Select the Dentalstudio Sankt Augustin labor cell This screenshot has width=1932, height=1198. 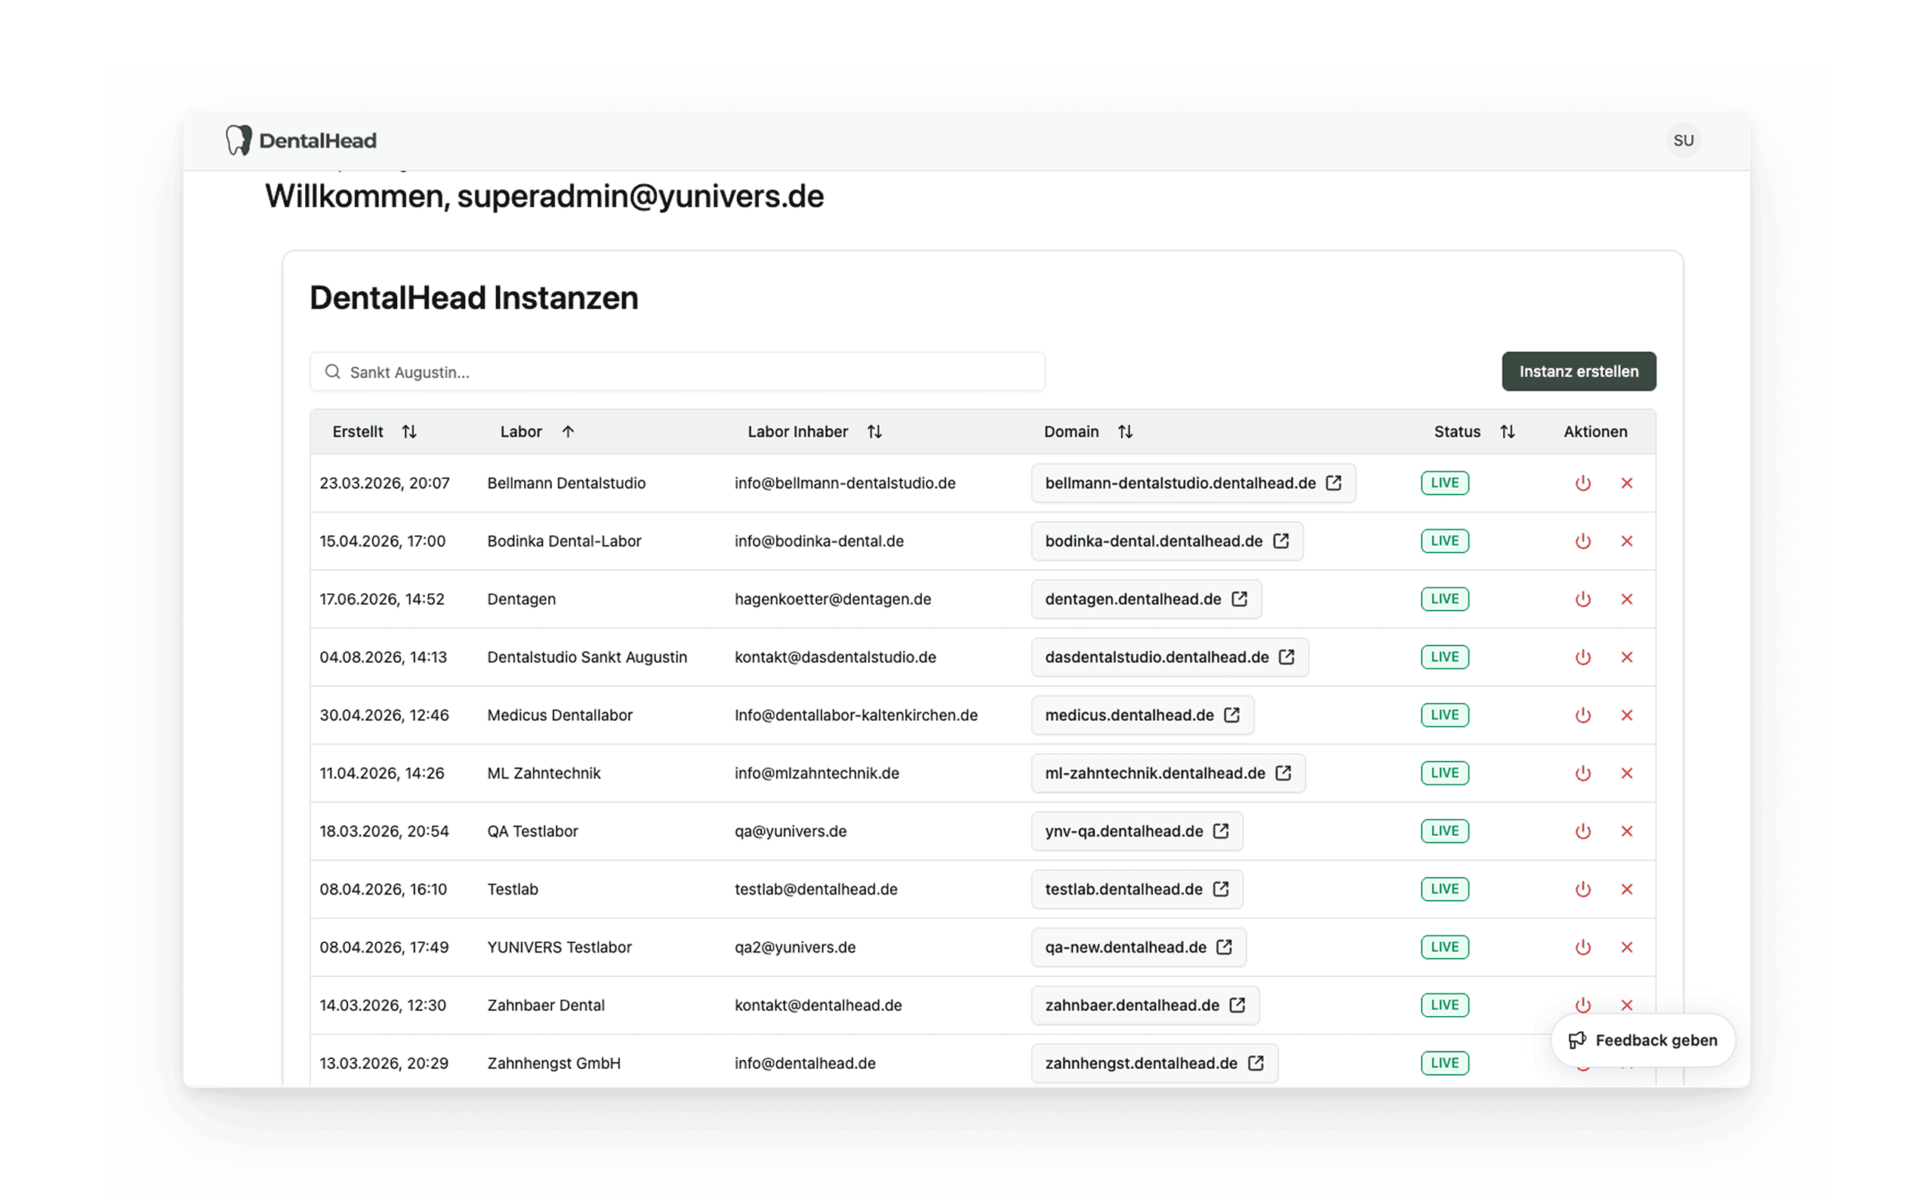pos(587,656)
